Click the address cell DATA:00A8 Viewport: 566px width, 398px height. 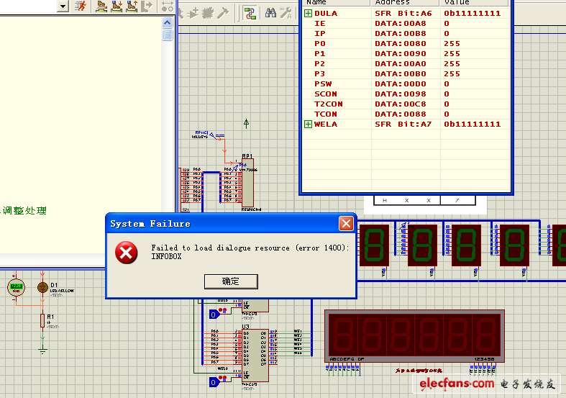[401, 24]
